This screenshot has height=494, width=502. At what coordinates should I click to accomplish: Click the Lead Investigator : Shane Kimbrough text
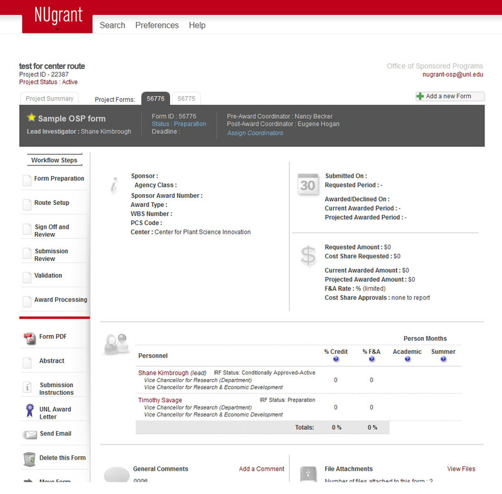coord(79,131)
